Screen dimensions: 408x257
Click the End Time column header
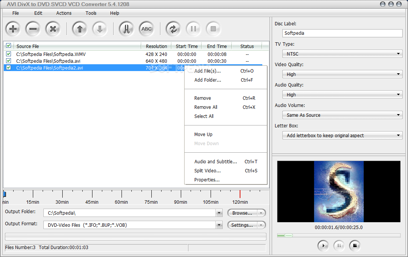click(217, 46)
